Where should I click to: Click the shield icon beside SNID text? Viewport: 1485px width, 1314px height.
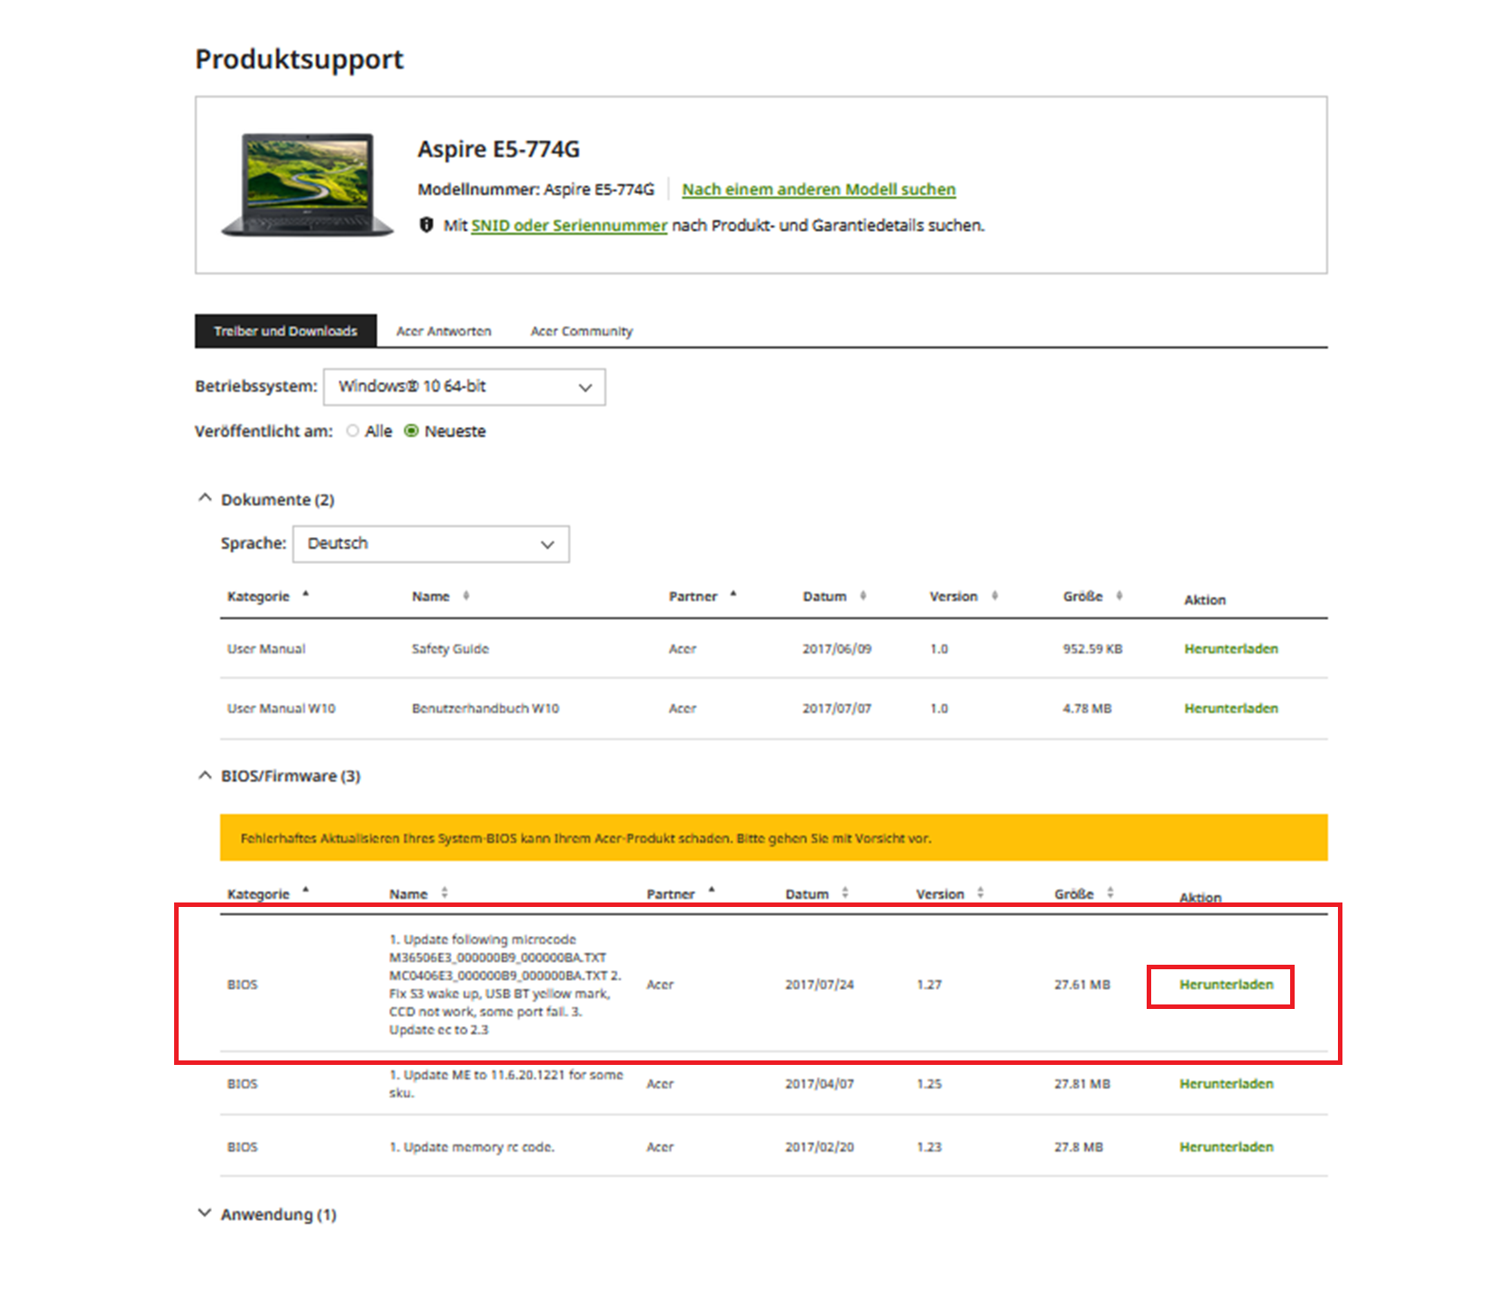click(x=427, y=225)
